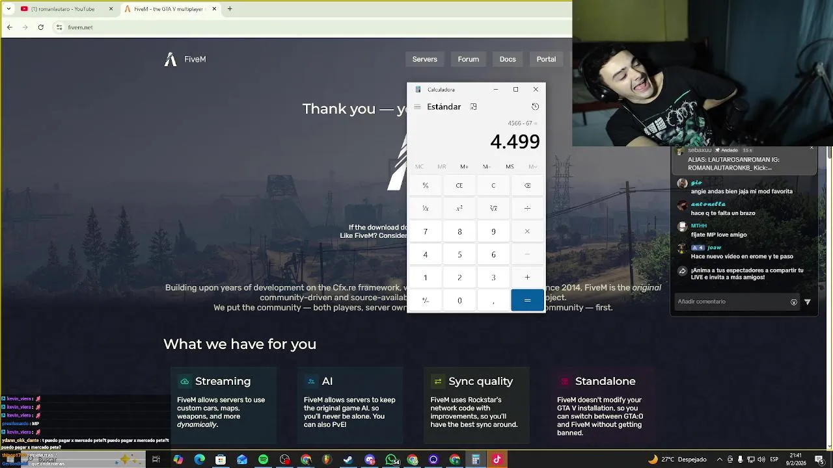Switch to the romanlautaro YouTube tab
The width and height of the screenshot is (833, 468).
tap(68, 9)
